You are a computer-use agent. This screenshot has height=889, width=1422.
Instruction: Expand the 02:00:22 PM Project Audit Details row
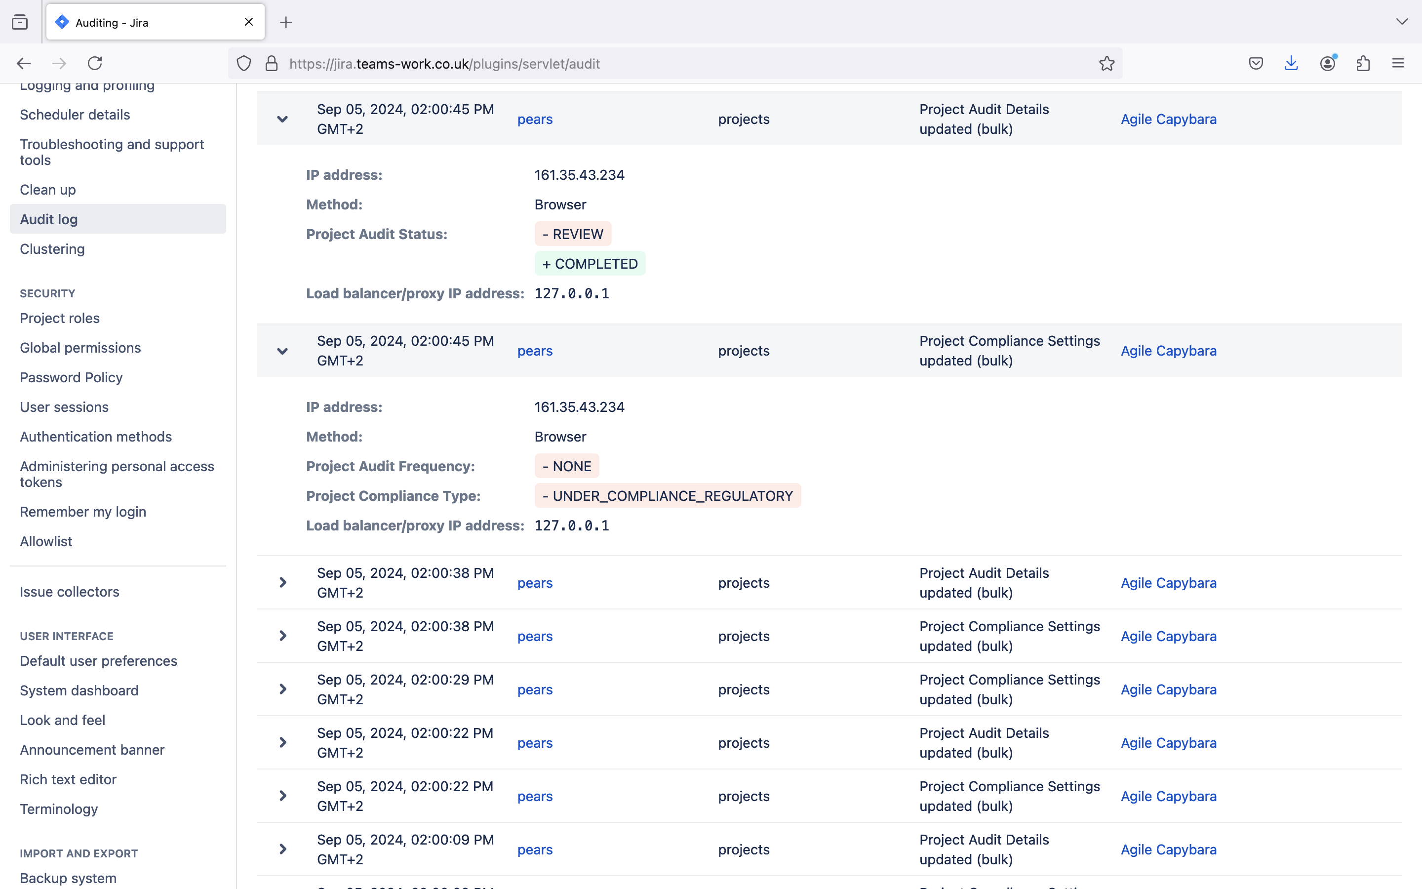(282, 743)
